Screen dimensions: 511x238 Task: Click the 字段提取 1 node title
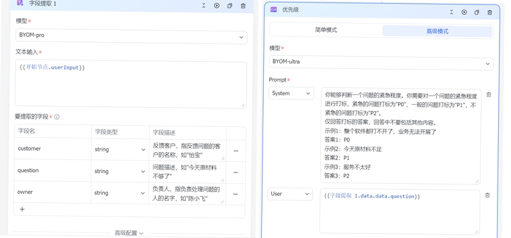[x=43, y=4]
